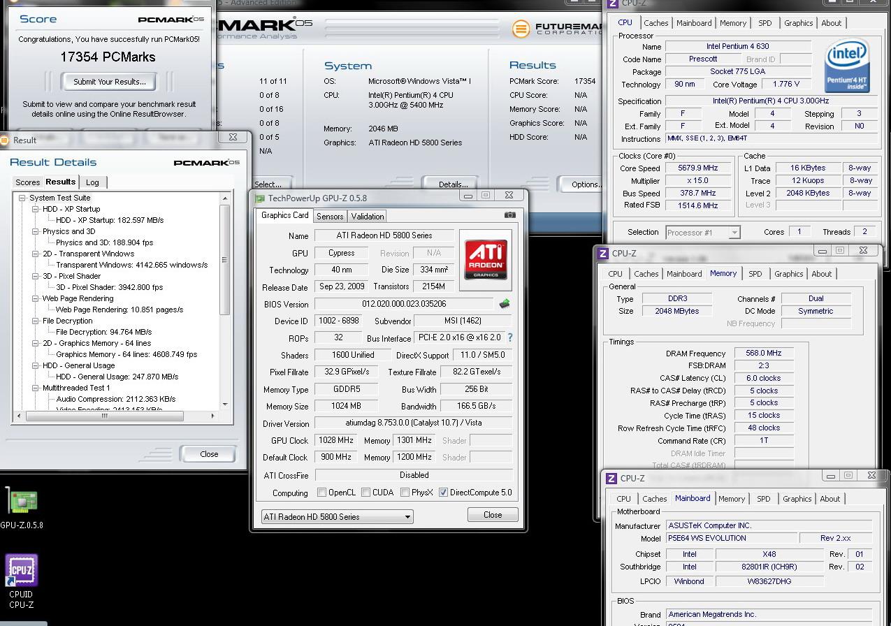Click the ATI Radeon graphics logo
The image size is (891, 626).
tap(486, 260)
